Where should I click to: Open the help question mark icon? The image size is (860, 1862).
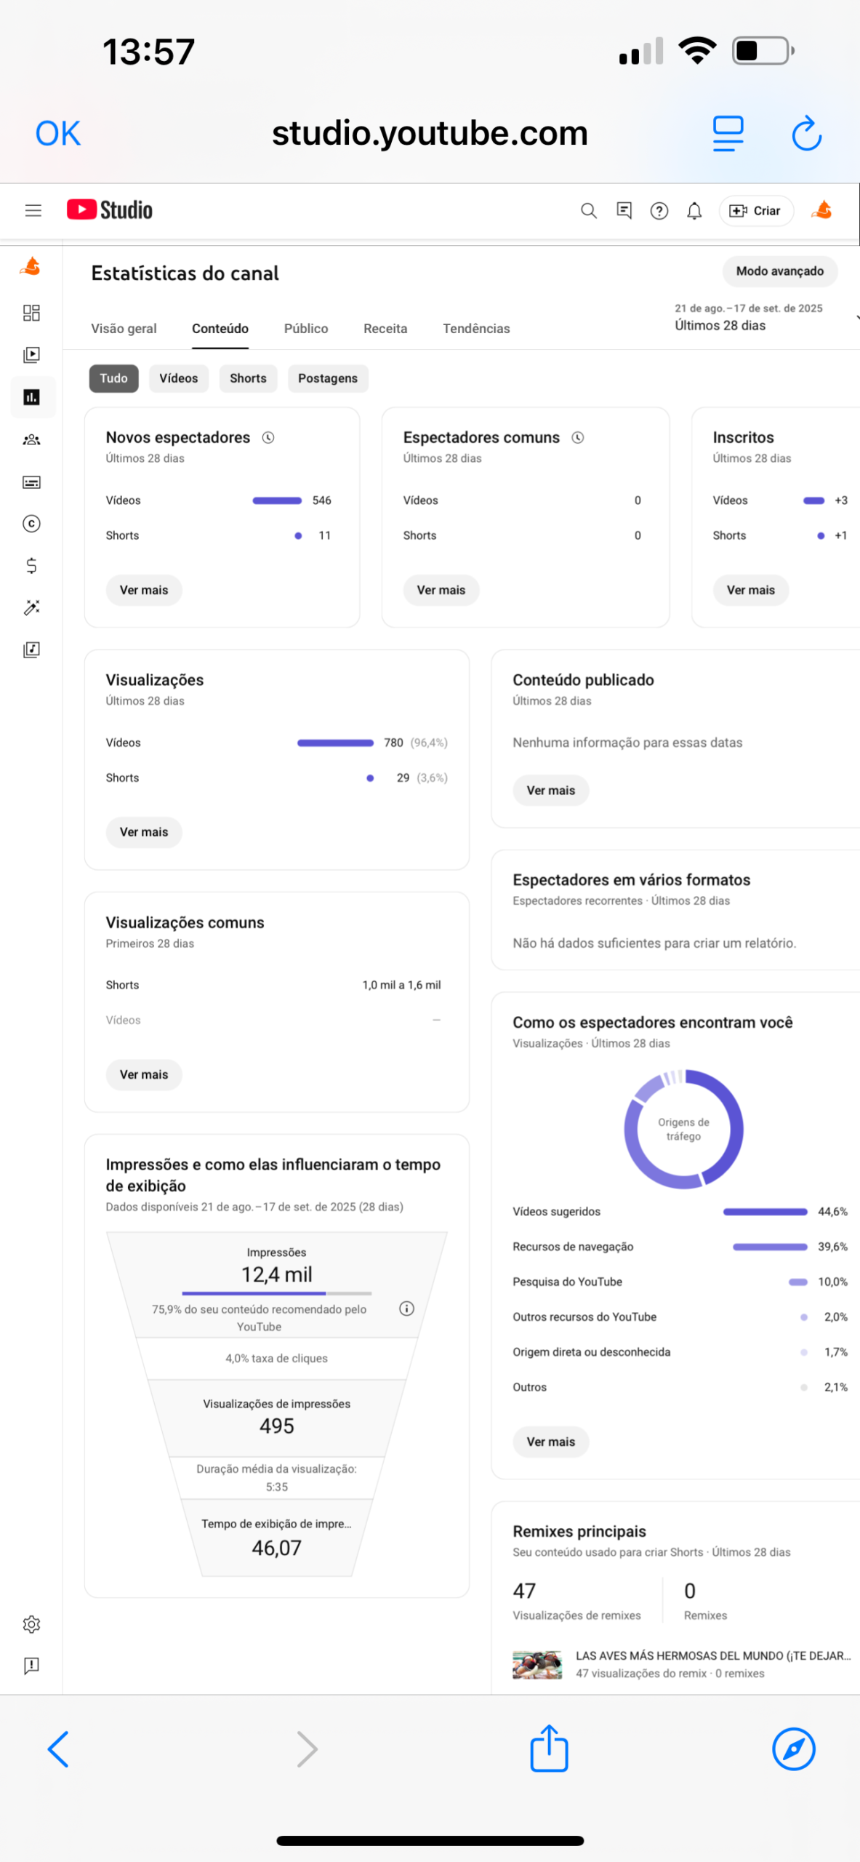pos(659,211)
